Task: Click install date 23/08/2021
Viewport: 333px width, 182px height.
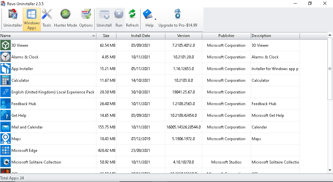Action: tap(141, 151)
